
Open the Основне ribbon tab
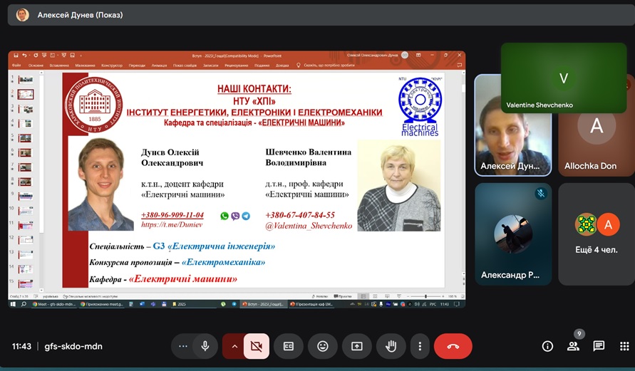36,65
